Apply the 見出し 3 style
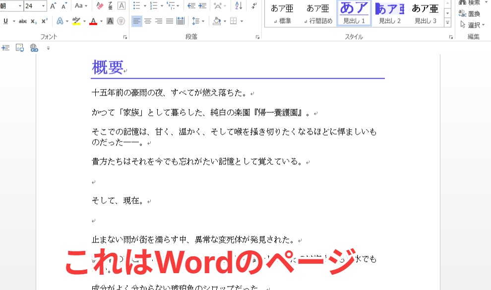Screen dimensions: 491x290 click(x=425, y=13)
